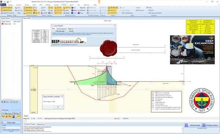Expand the HDD fracture dropdown

140,10
